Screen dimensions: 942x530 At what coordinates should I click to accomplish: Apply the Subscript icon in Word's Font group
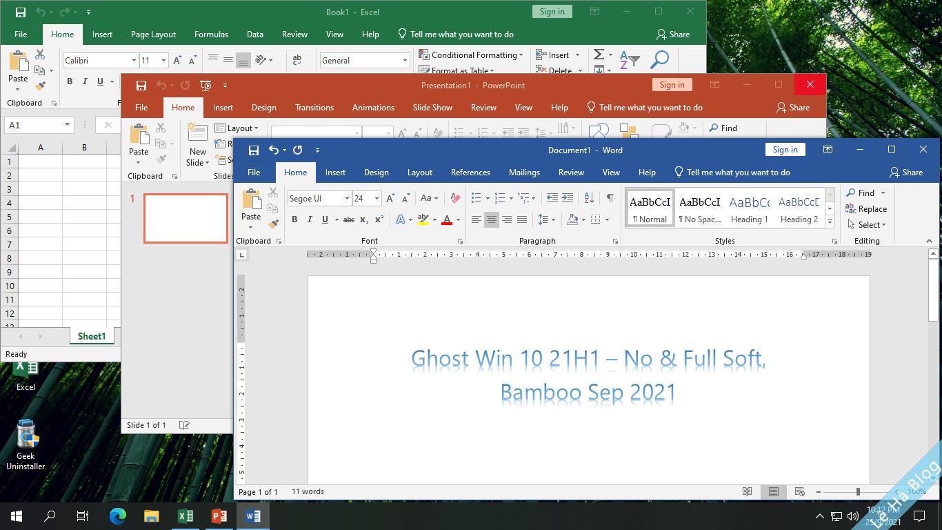363,219
